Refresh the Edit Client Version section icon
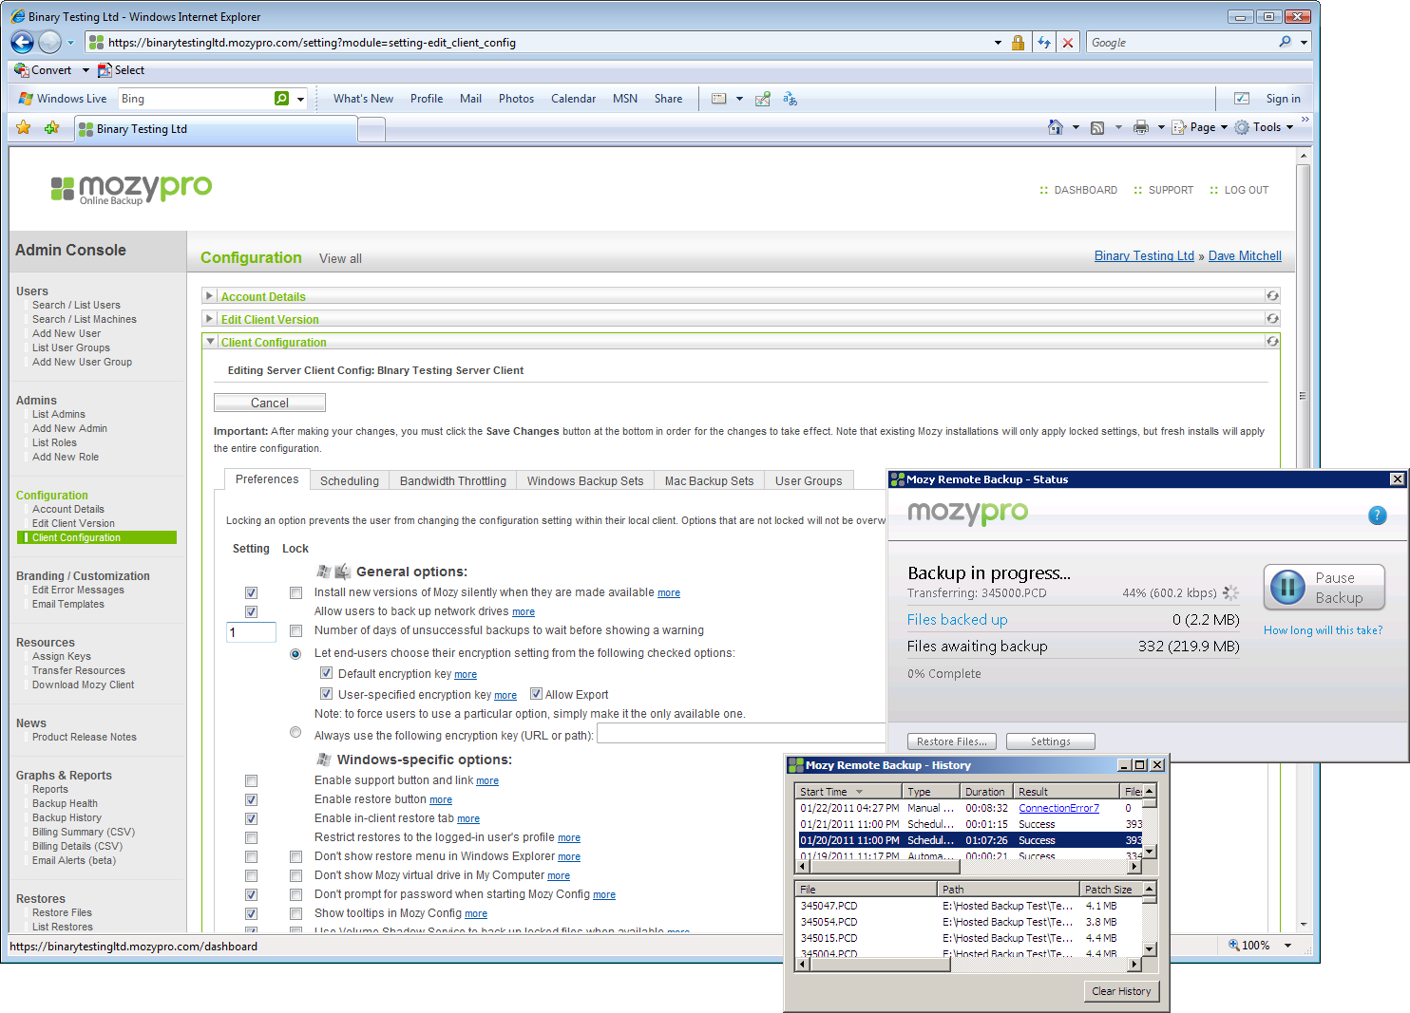 1272,318
